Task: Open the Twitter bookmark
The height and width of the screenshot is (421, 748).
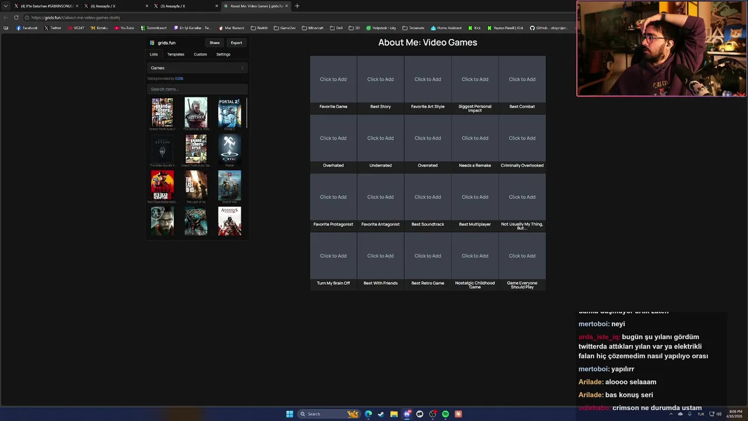Action: (x=53, y=28)
